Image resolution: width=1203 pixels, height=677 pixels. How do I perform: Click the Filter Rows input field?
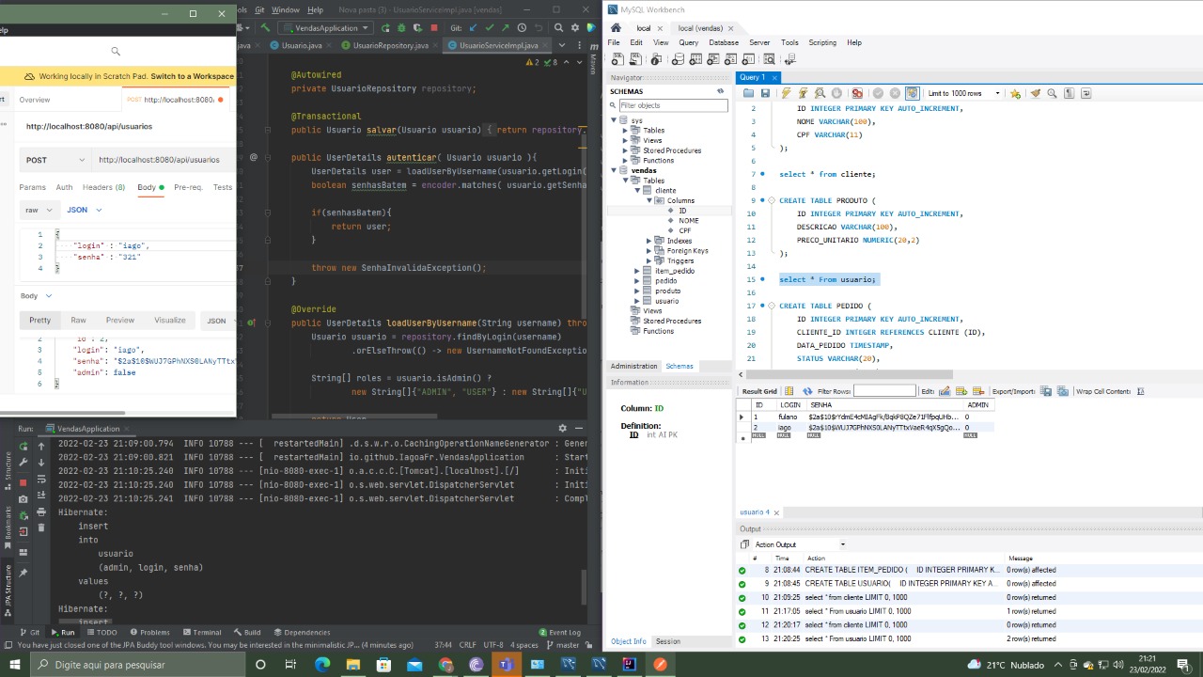pos(884,391)
